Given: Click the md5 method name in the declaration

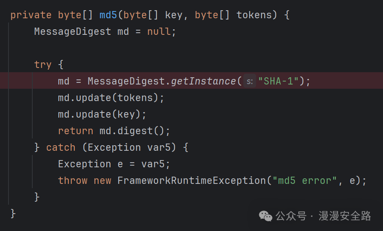Looking at the screenshot, I should point(108,15).
